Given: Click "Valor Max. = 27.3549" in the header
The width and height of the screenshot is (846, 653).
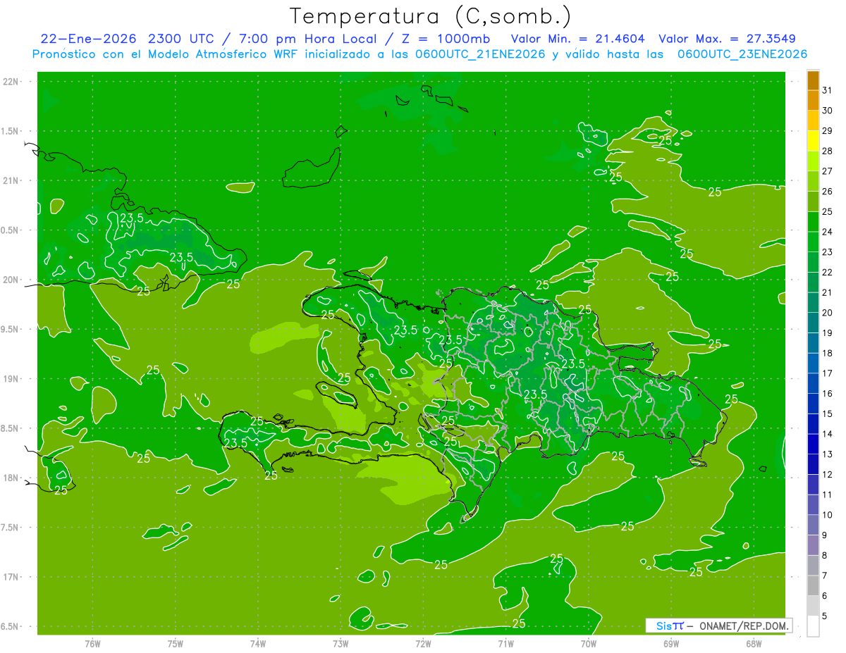Looking at the screenshot, I should [x=727, y=39].
